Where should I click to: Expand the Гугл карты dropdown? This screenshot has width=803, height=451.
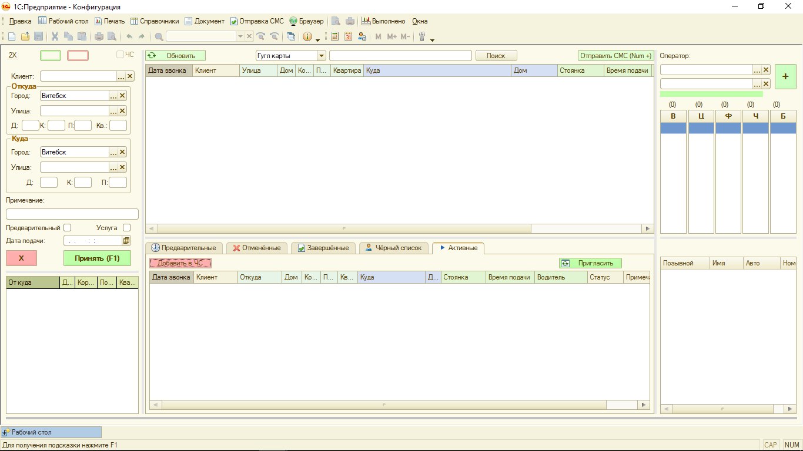tap(322, 56)
